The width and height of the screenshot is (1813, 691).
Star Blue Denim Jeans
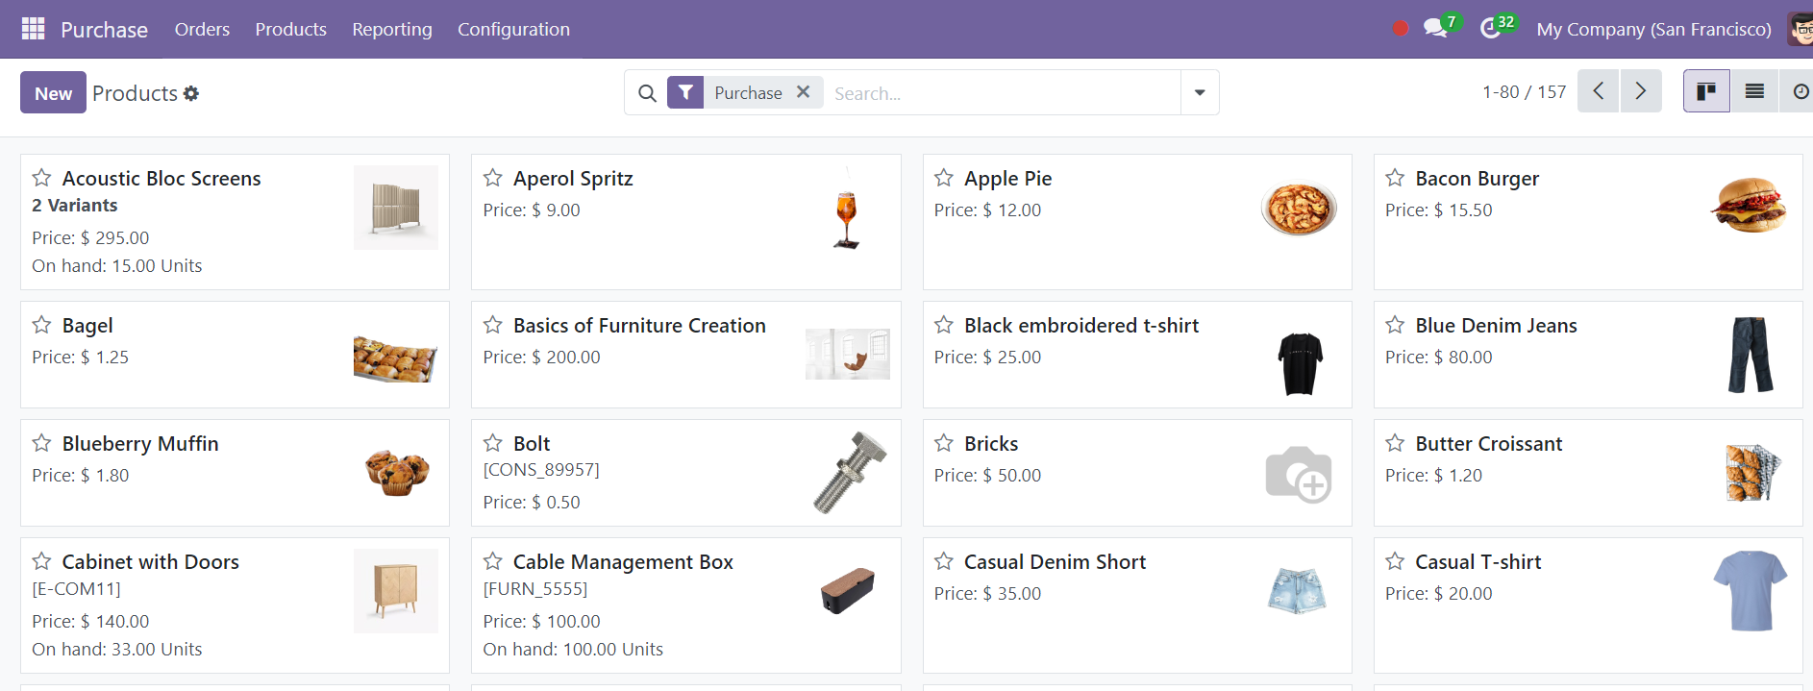coord(1395,325)
